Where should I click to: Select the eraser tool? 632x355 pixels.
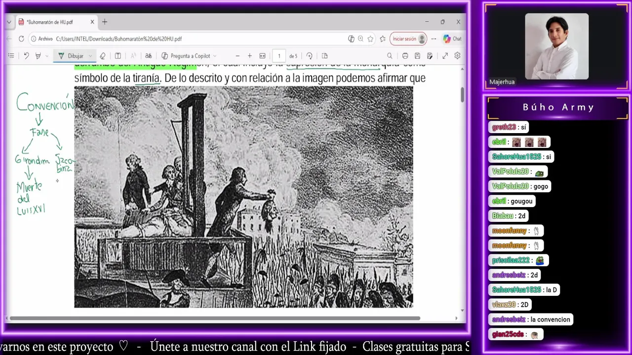click(x=103, y=56)
